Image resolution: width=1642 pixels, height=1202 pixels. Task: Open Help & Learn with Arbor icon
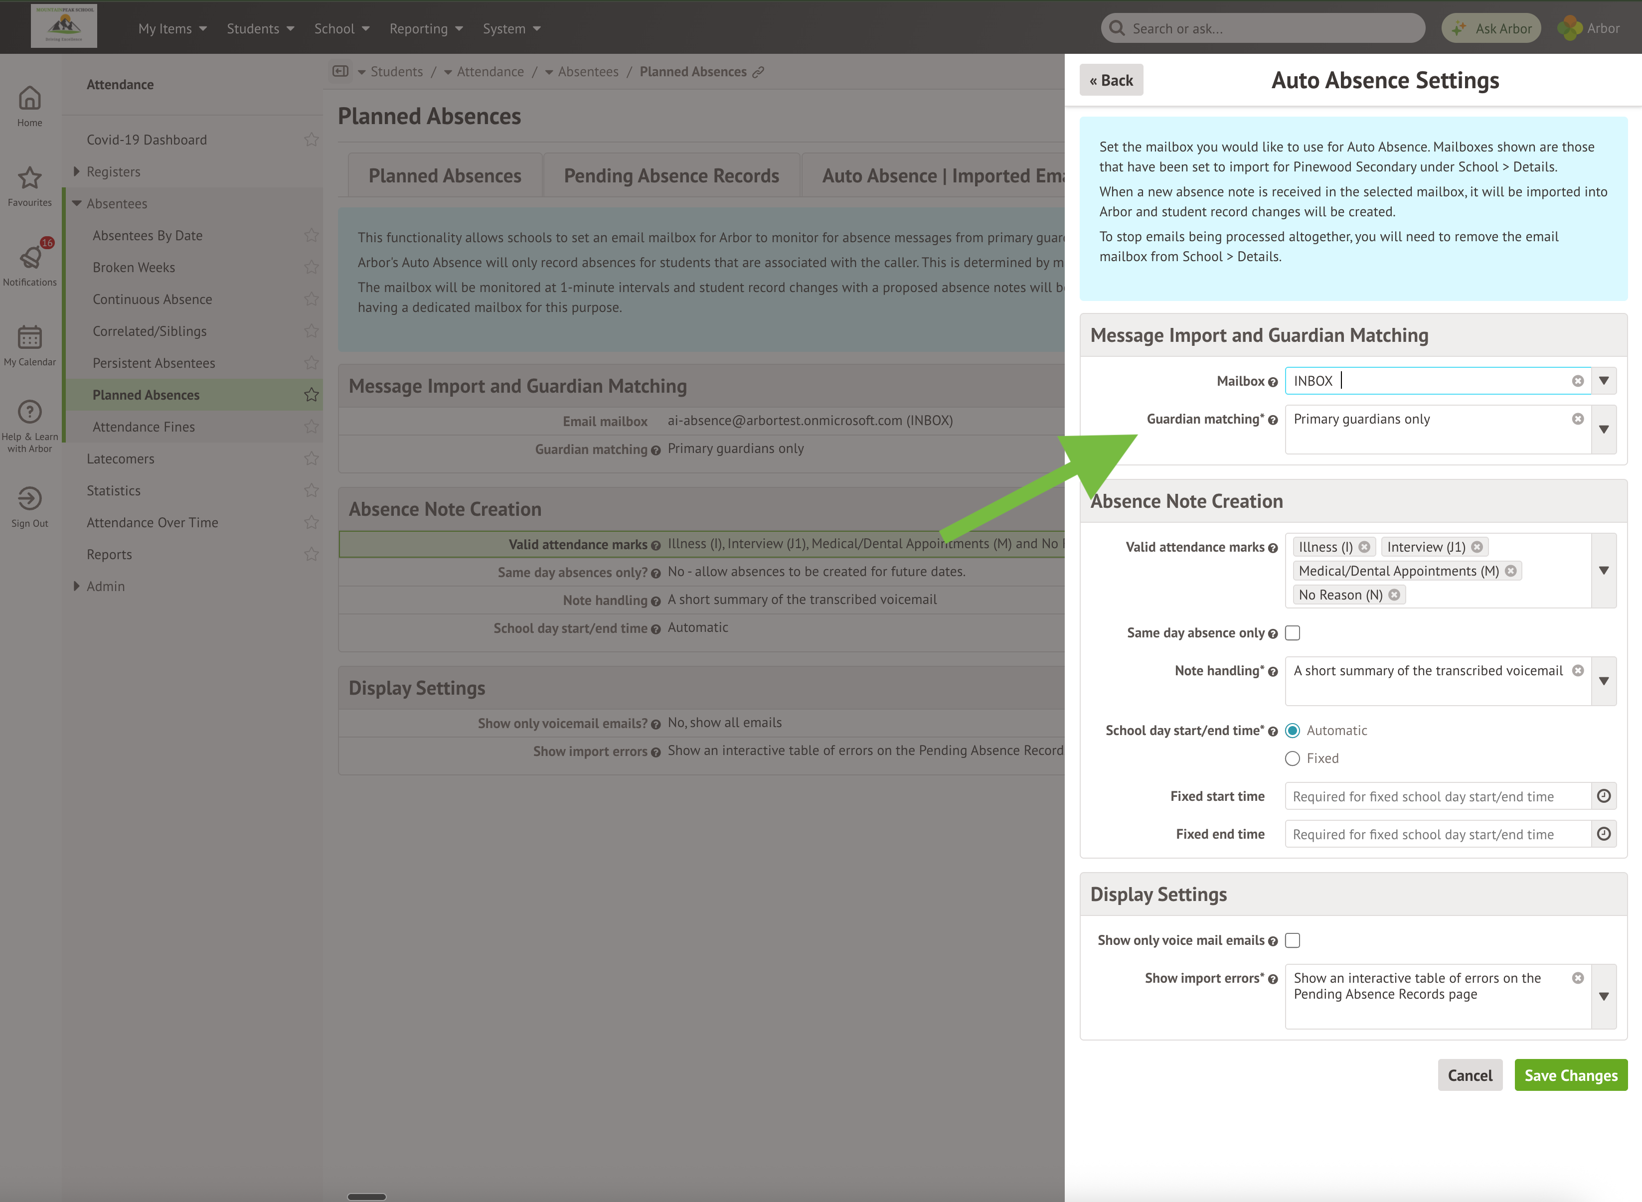[x=30, y=413]
